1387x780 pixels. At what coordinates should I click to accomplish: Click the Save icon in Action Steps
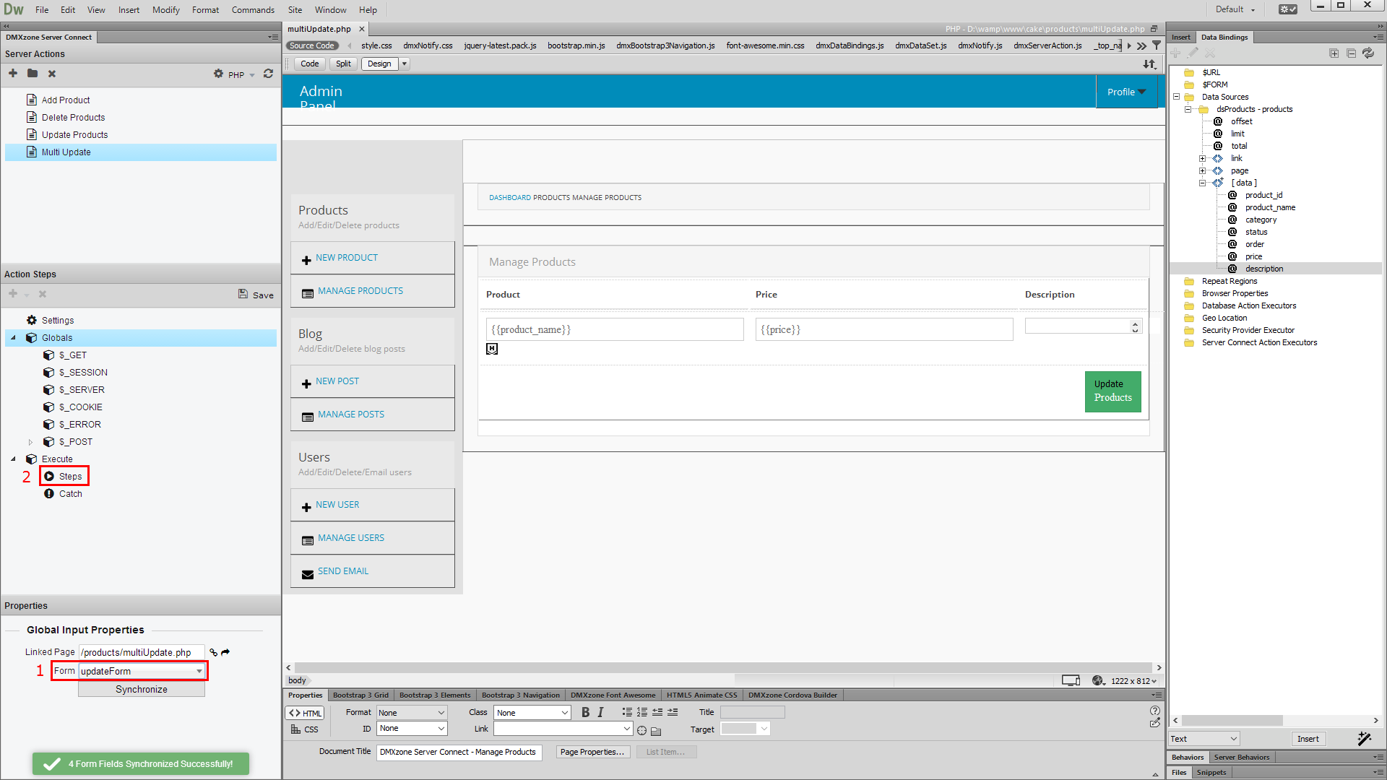243,294
